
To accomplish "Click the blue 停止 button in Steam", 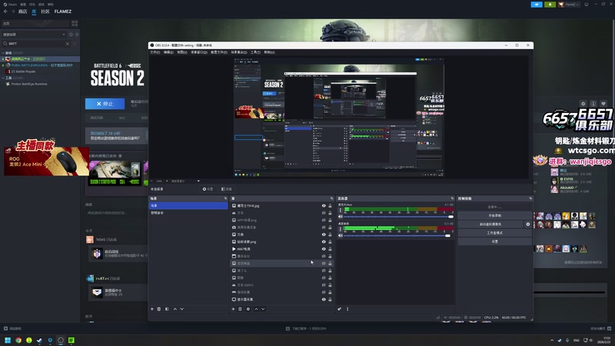I will click(x=105, y=104).
